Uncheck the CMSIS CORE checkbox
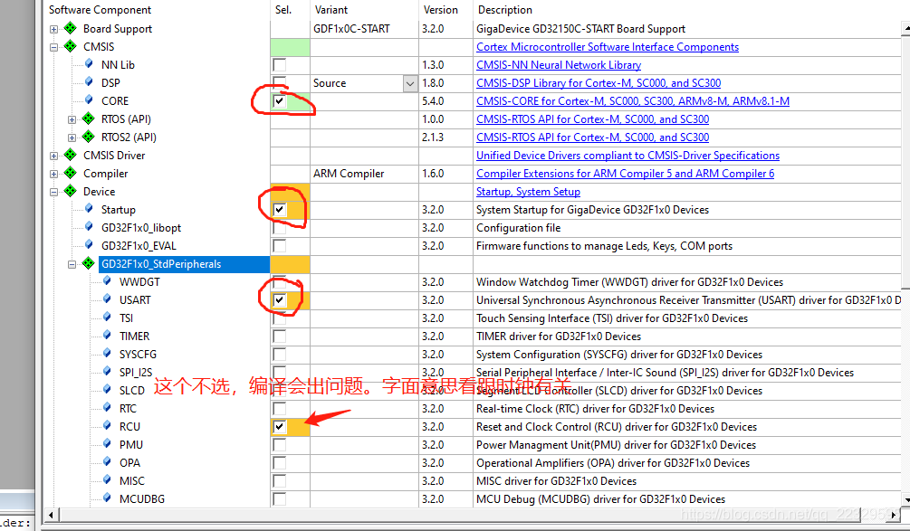This screenshot has width=910, height=531. 280,101
